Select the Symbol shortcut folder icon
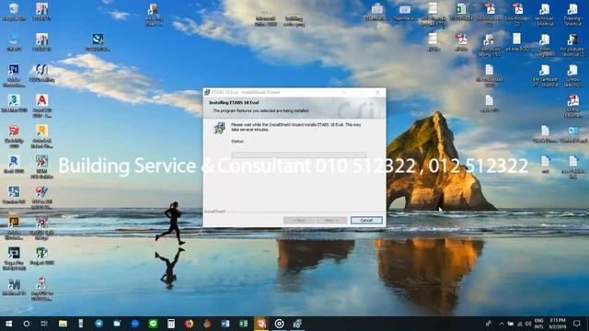The height and width of the screenshot is (331, 589). (572, 75)
